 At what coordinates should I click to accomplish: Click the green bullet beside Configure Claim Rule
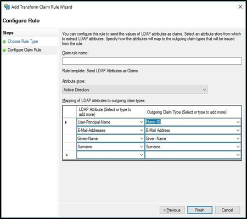coord(4,50)
